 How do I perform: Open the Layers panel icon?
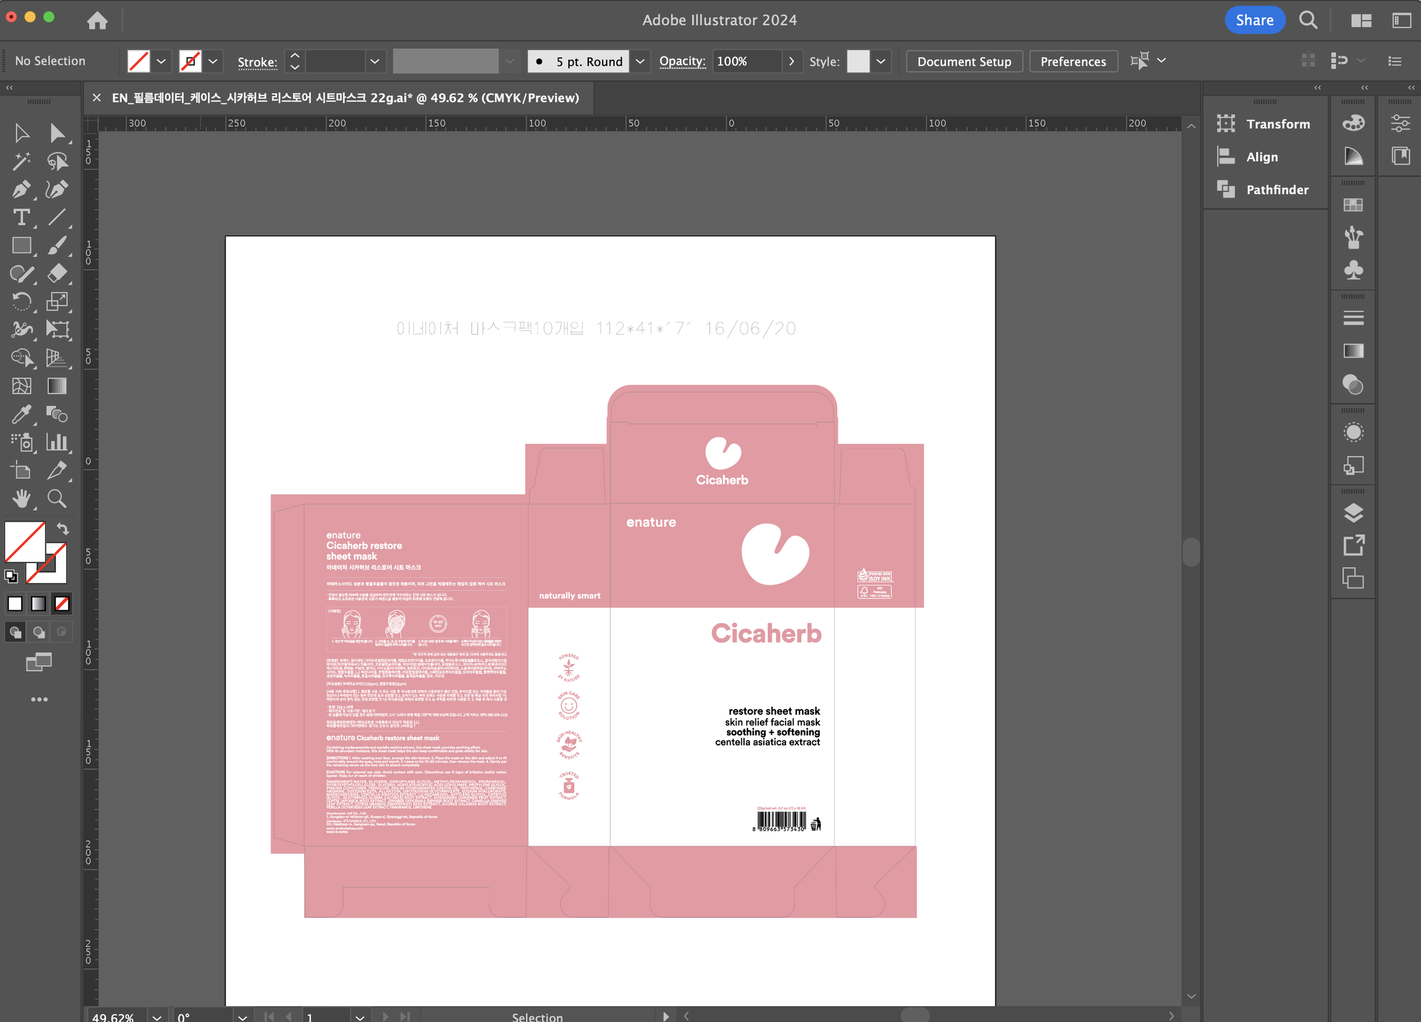pos(1353,513)
